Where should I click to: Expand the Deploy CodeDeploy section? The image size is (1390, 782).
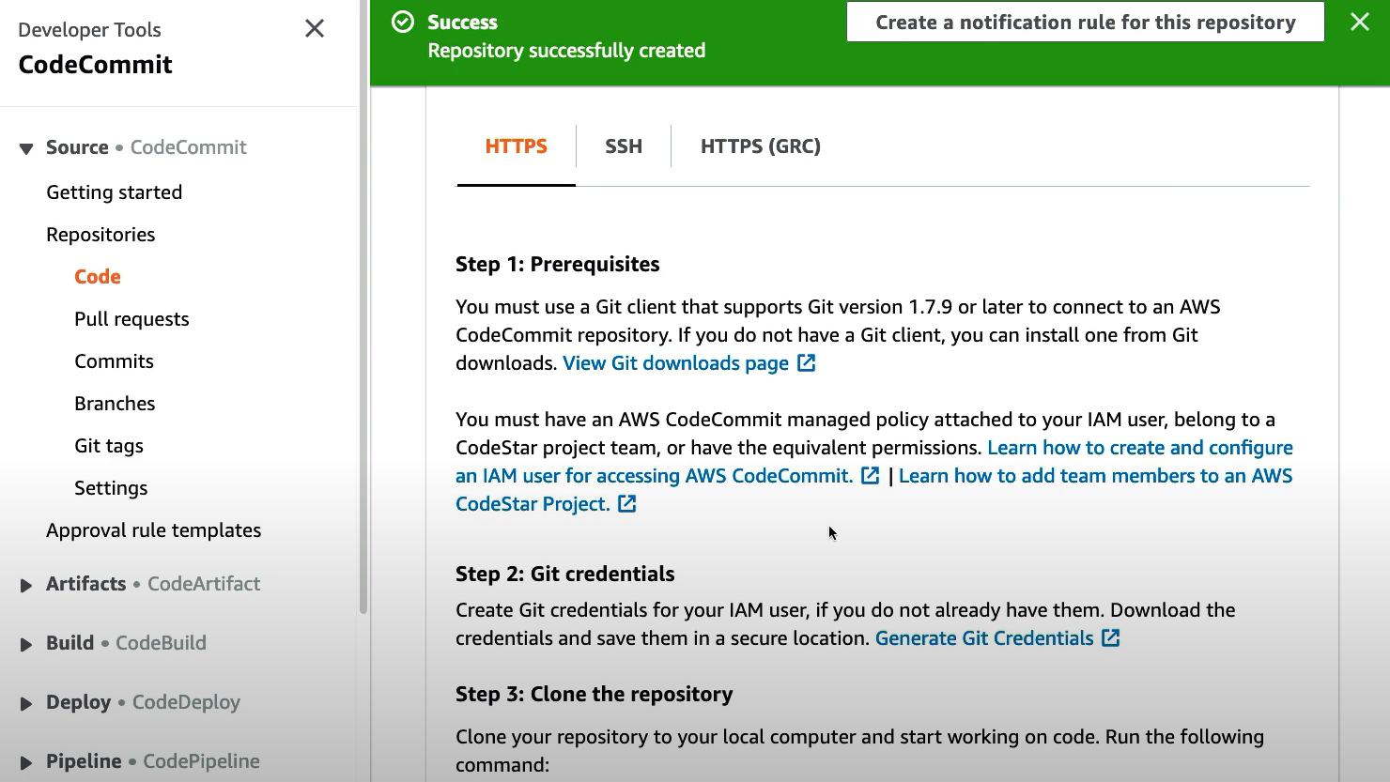coord(26,703)
